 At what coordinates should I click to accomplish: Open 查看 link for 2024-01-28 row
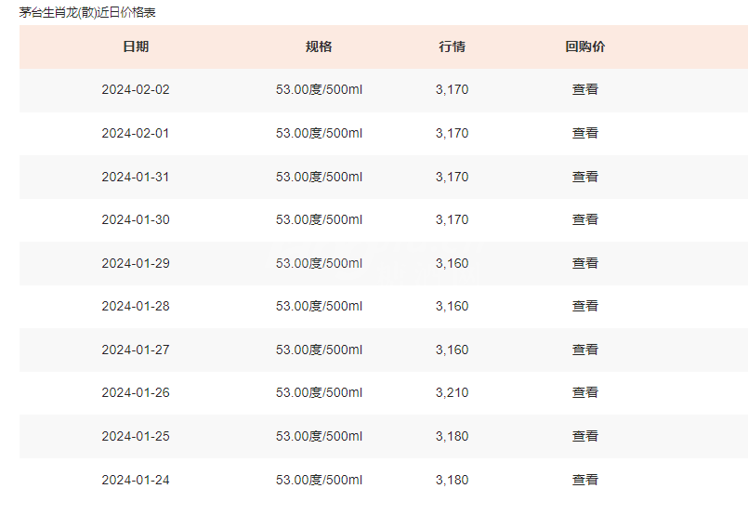pos(584,306)
